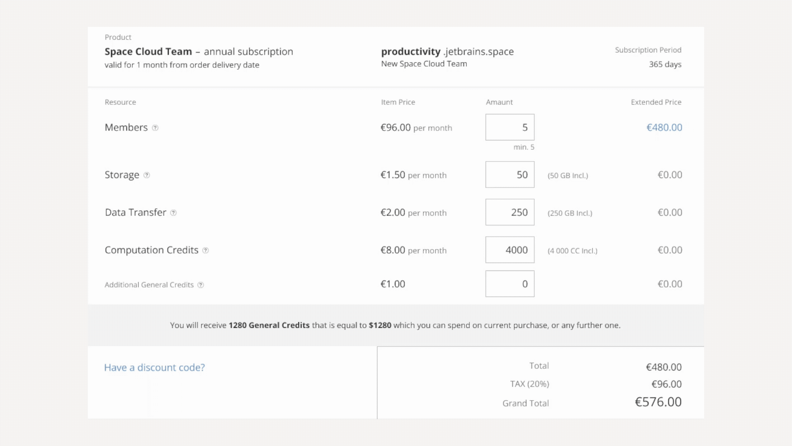This screenshot has width=792, height=446.
Task: Click the TAX (20%) label
Action: [x=529, y=384]
